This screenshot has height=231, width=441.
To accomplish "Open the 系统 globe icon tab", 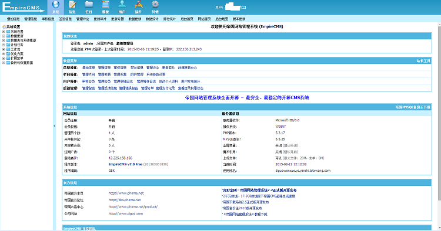I will coord(56,7).
